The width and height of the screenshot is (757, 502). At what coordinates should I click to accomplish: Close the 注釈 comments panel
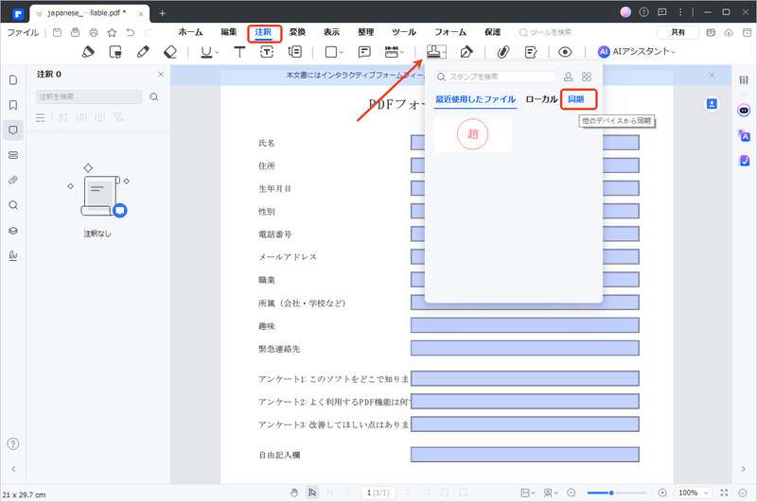[x=161, y=75]
